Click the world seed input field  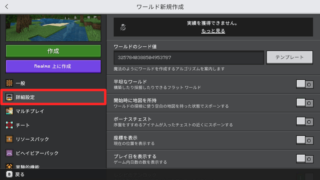point(189,58)
